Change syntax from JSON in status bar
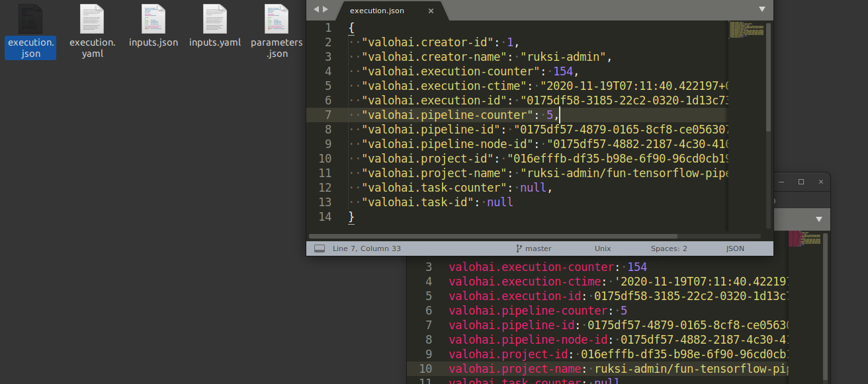The height and width of the screenshot is (384, 868). 735,249
